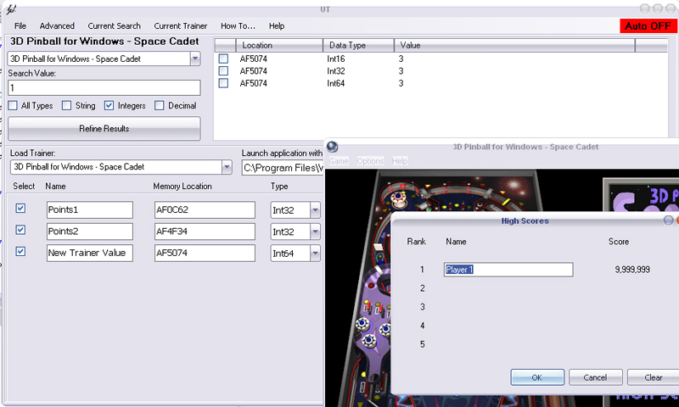Click AF5074 location in Int32 row
This screenshot has height=407, width=679.
pyautogui.click(x=253, y=71)
